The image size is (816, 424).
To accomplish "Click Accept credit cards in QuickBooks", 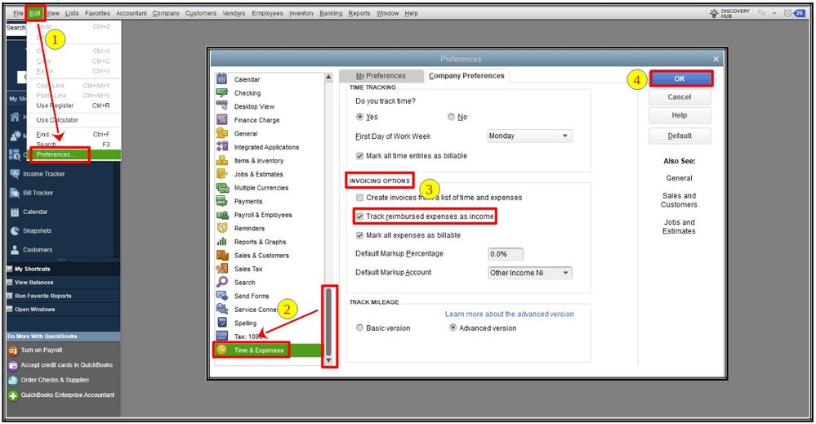I will coord(67,365).
